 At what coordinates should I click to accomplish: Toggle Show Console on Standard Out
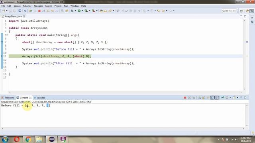point(212,98)
